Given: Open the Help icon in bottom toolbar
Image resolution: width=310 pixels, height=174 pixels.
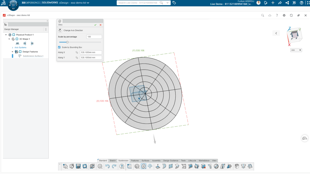Looking at the screenshot, I should point(122,166).
